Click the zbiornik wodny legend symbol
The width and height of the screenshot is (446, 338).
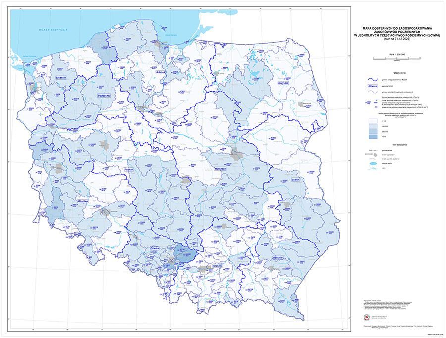(x=373, y=163)
